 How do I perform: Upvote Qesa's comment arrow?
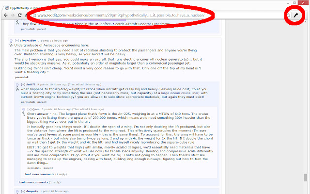coord(24,110)
